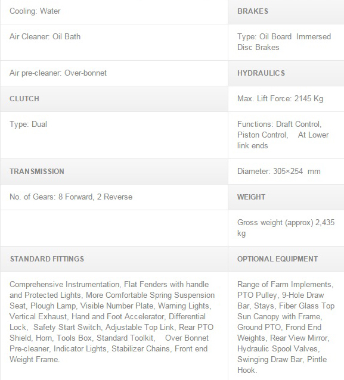The width and height of the screenshot is (344, 380).
Task: Click the Air pre-cleaner: Over-bonnet text
Action: [58, 73]
